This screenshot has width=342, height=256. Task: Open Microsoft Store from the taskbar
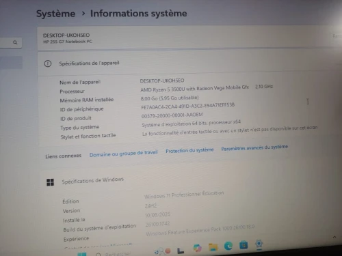tap(244, 245)
